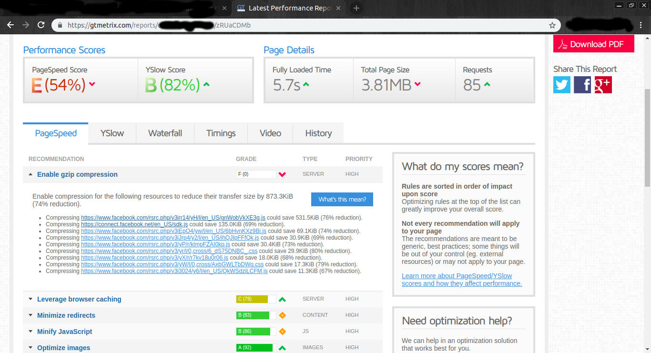Switch to the YSlow tab
The height and width of the screenshot is (353, 651).
[112, 133]
